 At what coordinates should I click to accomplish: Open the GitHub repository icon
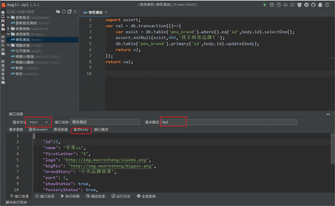[x=313, y=5]
